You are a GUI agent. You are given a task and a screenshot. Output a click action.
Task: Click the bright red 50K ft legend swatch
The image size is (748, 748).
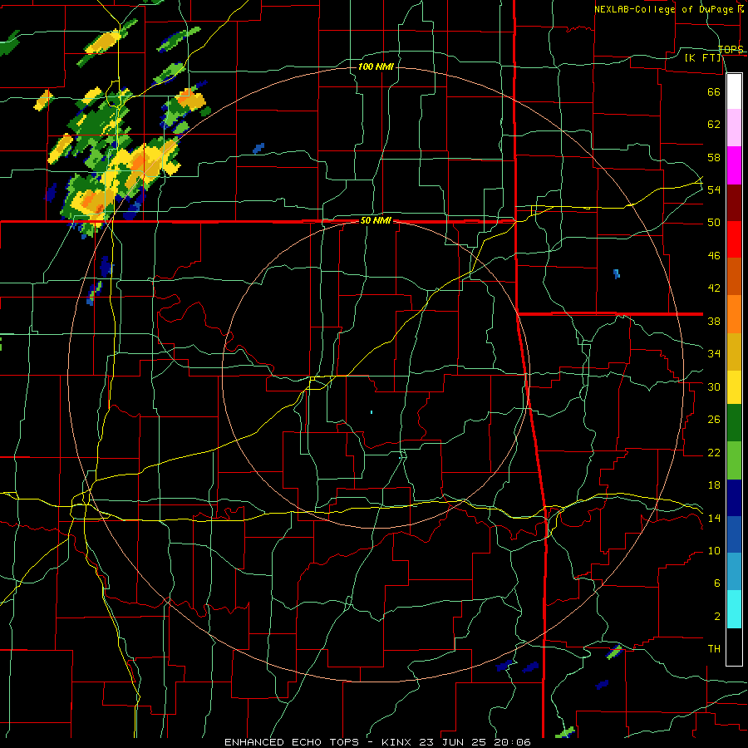tap(734, 239)
